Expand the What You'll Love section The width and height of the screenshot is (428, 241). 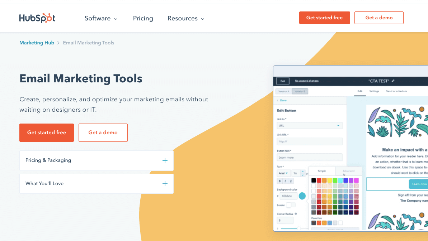pyautogui.click(x=97, y=184)
